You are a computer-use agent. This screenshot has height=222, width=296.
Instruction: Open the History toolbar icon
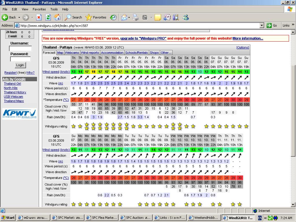click(113, 17)
